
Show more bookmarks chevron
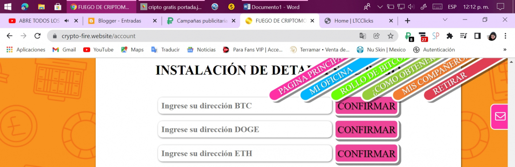(505, 50)
